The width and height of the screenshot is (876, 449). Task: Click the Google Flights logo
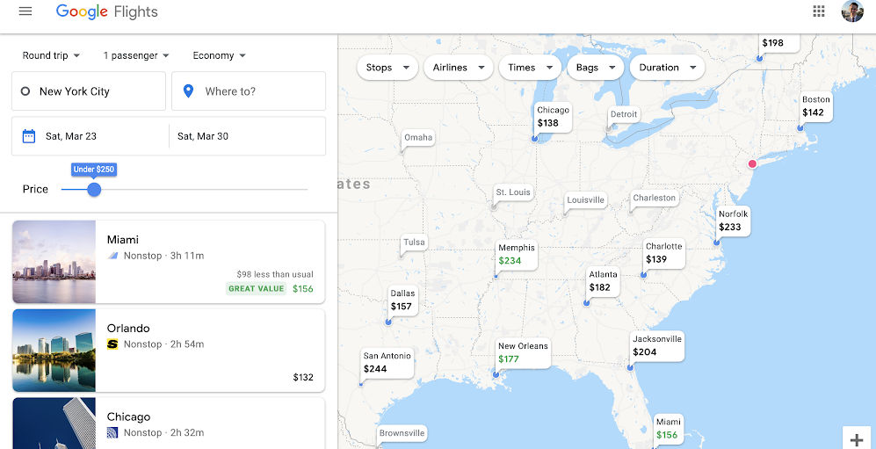(106, 11)
